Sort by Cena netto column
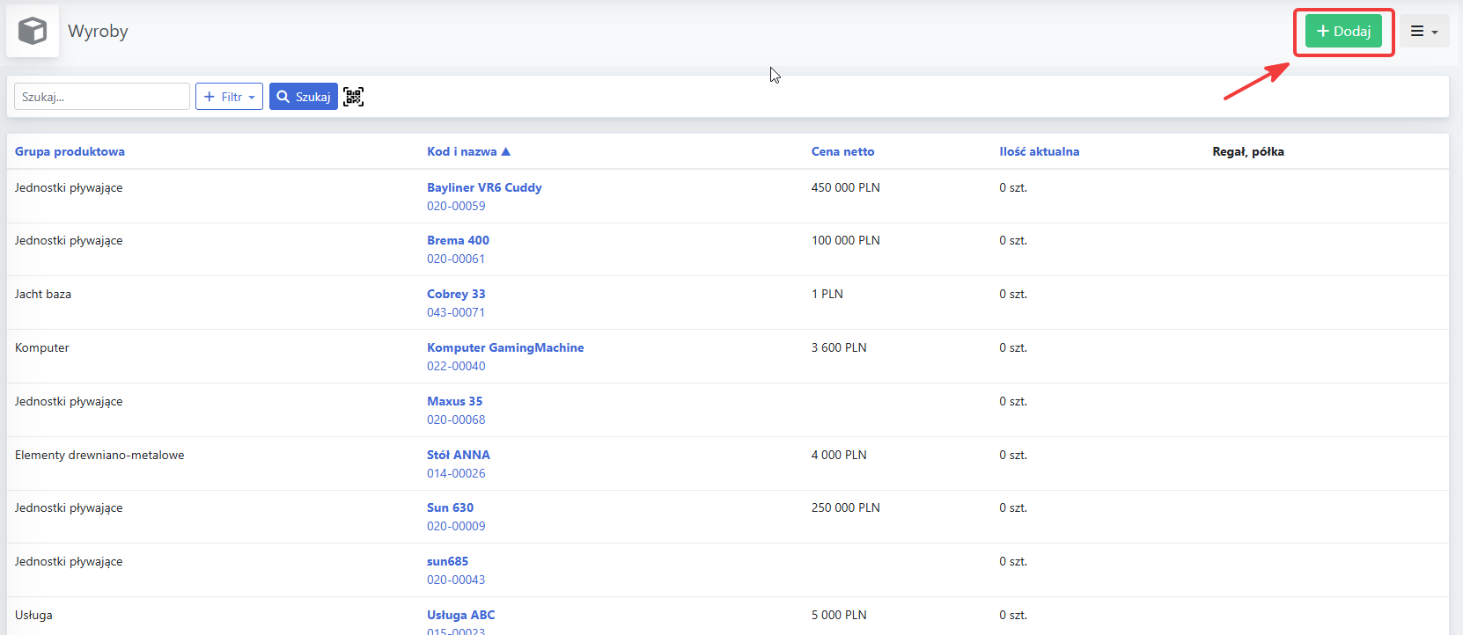This screenshot has width=1463, height=635. (842, 151)
